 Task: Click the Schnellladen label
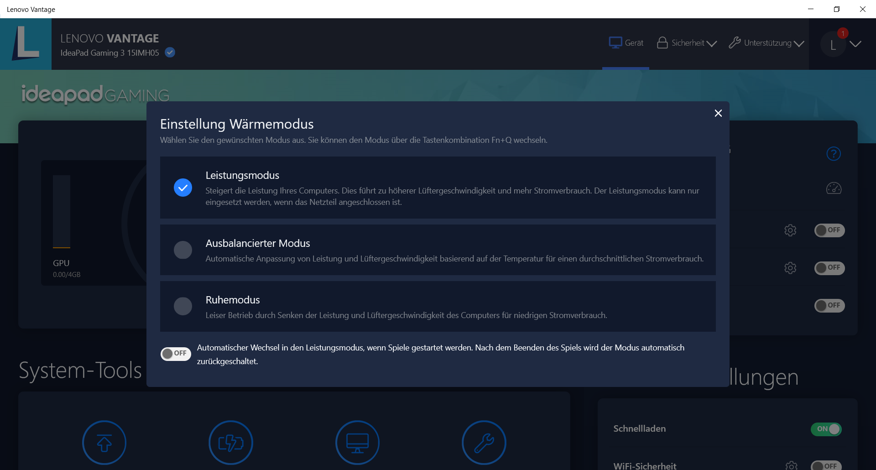point(640,428)
